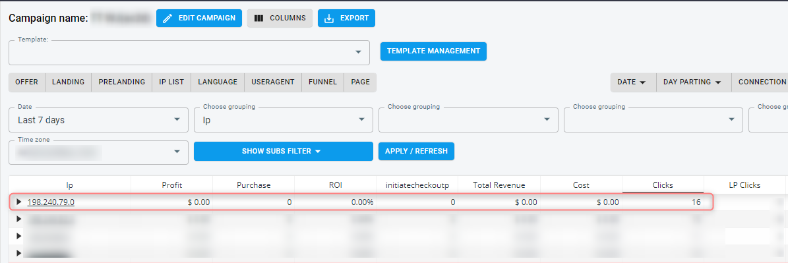Select the OFFER tab

(26, 82)
